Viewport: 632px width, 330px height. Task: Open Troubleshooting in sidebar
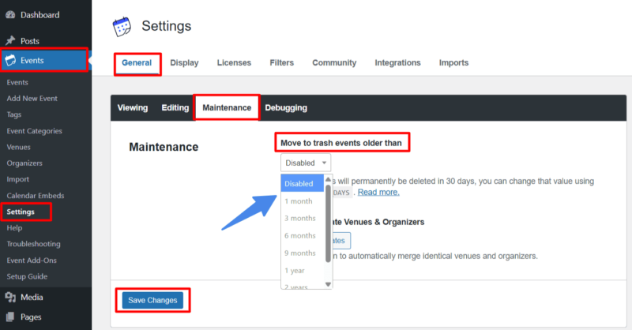point(33,244)
